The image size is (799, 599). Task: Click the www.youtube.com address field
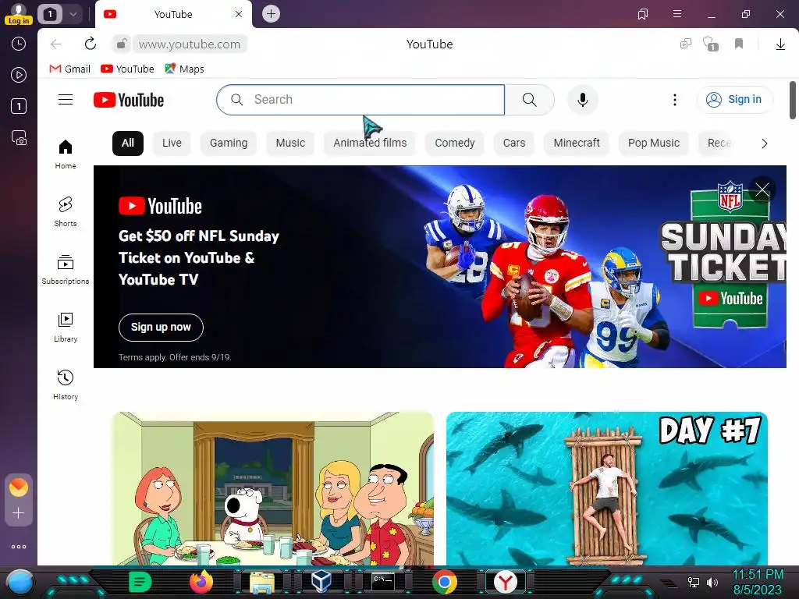tap(190, 44)
